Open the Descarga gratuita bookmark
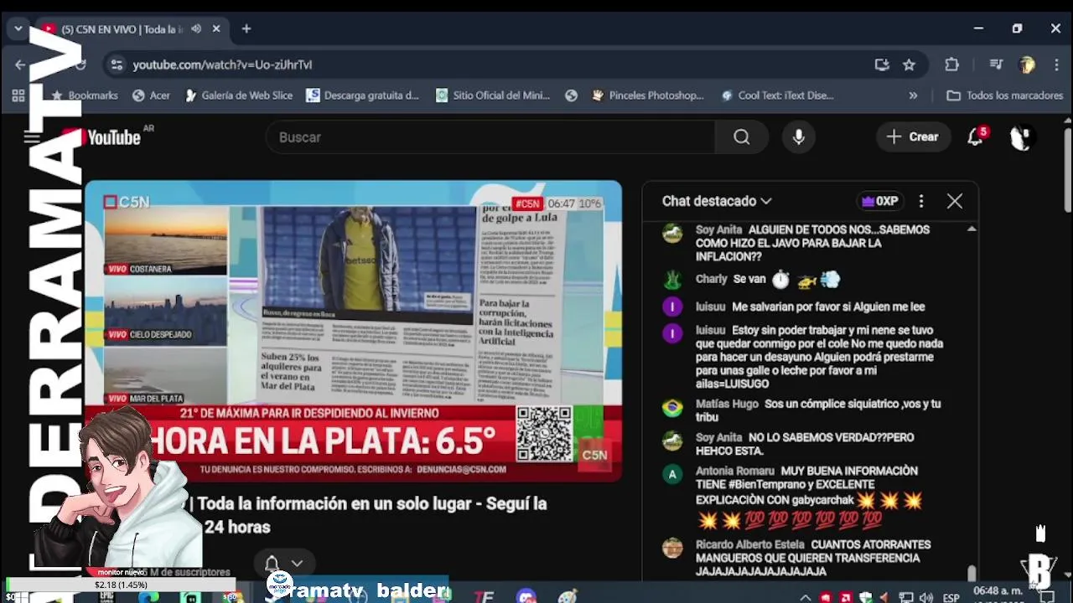The image size is (1073, 603). coord(362,95)
